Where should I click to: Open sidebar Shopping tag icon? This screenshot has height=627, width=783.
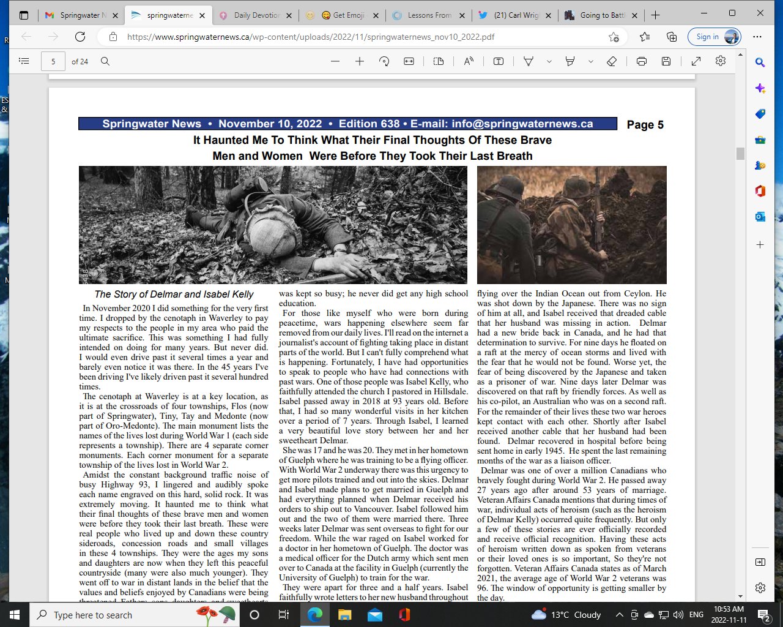point(760,114)
